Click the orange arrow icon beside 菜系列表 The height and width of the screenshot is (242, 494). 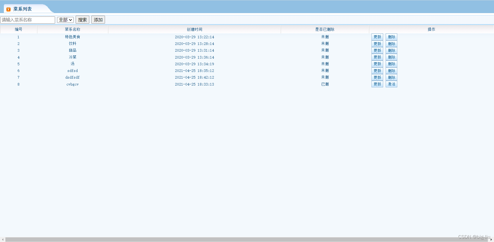click(8, 9)
